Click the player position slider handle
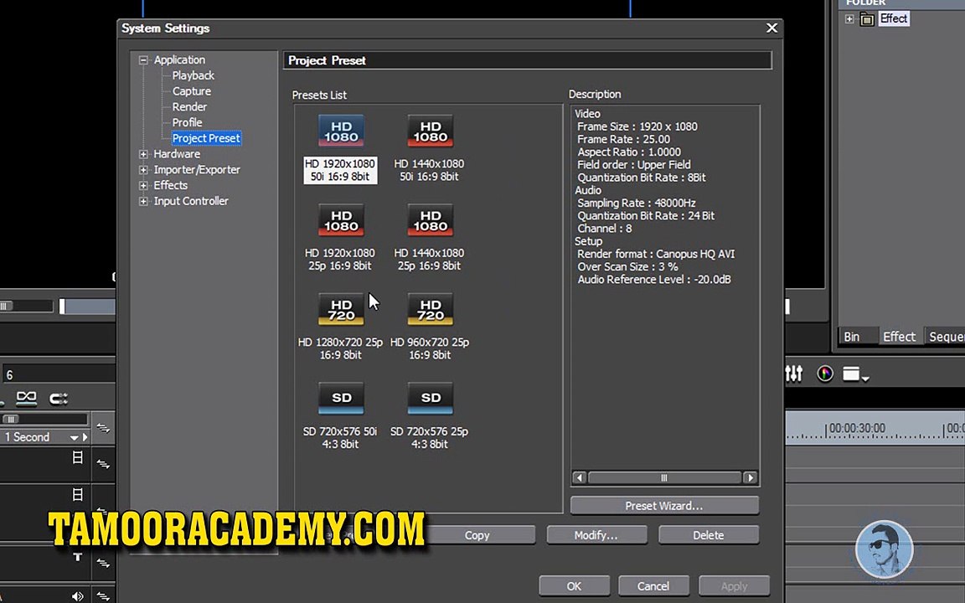This screenshot has height=603, width=965. [61, 307]
